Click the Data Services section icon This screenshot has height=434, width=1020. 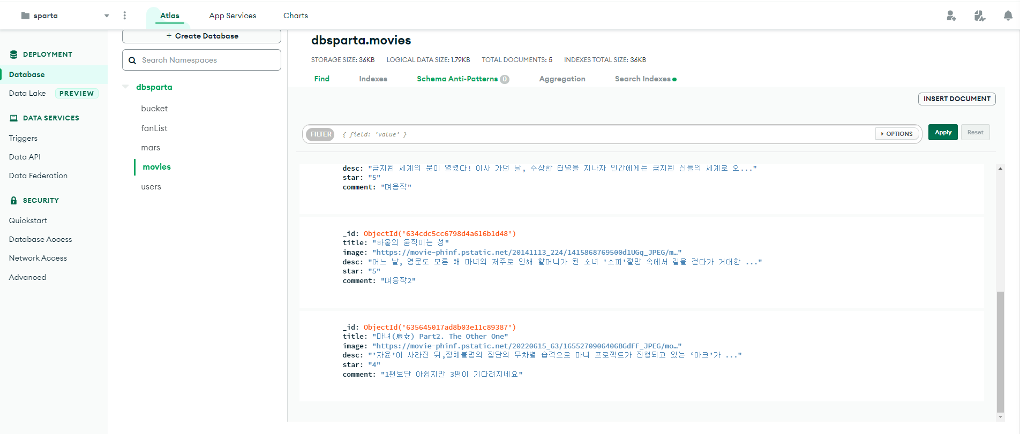pos(14,118)
